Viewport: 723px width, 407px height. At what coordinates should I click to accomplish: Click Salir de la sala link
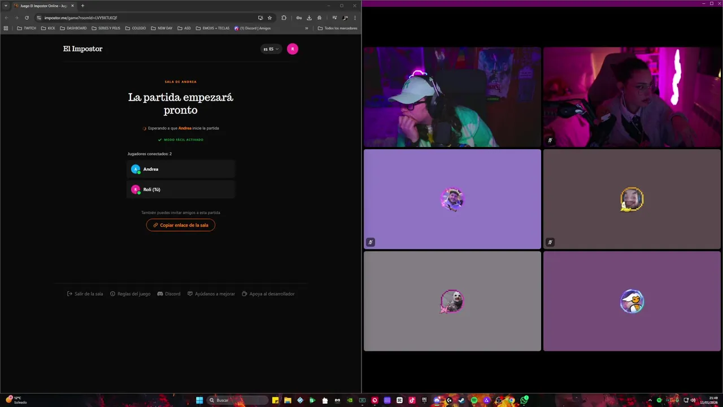(x=85, y=294)
